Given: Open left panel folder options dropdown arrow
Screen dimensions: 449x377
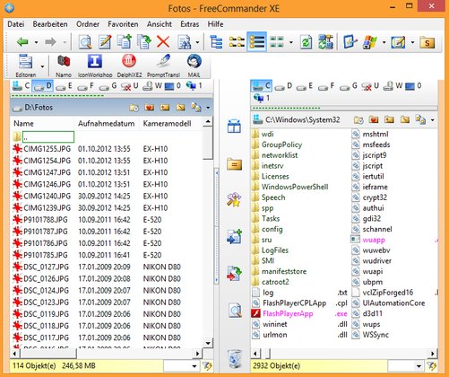Looking at the screenshot, I should [x=208, y=108].
